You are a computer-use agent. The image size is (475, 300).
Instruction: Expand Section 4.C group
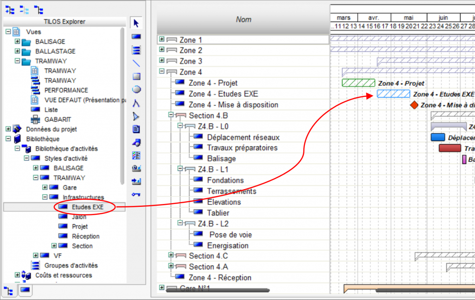[x=171, y=255]
